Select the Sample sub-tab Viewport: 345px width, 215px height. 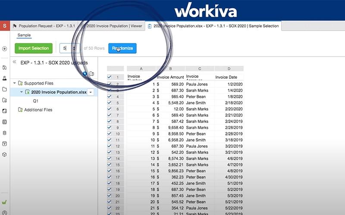(24, 35)
